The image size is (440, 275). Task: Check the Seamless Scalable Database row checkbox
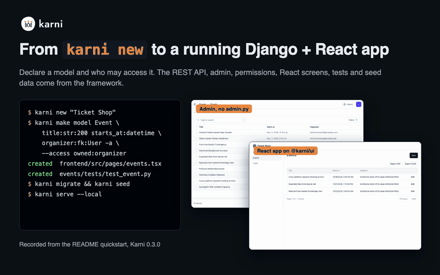(x=196, y=175)
